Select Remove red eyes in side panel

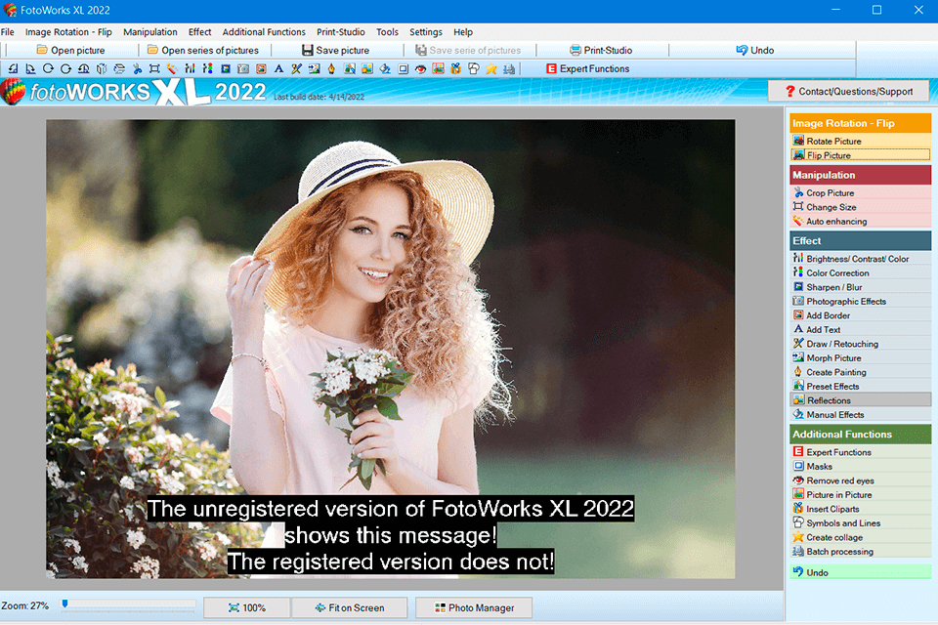(860, 480)
